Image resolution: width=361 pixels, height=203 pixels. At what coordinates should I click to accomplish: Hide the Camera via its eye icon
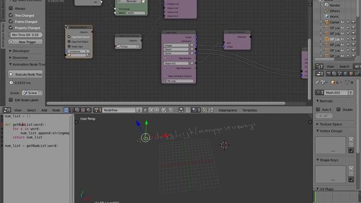(342, 22)
